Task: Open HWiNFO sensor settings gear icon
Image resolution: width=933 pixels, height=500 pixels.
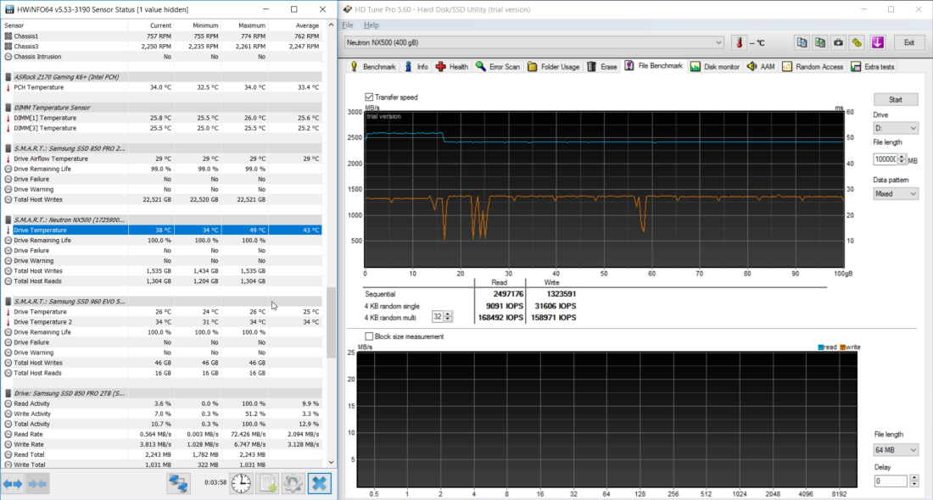Action: tap(293, 483)
